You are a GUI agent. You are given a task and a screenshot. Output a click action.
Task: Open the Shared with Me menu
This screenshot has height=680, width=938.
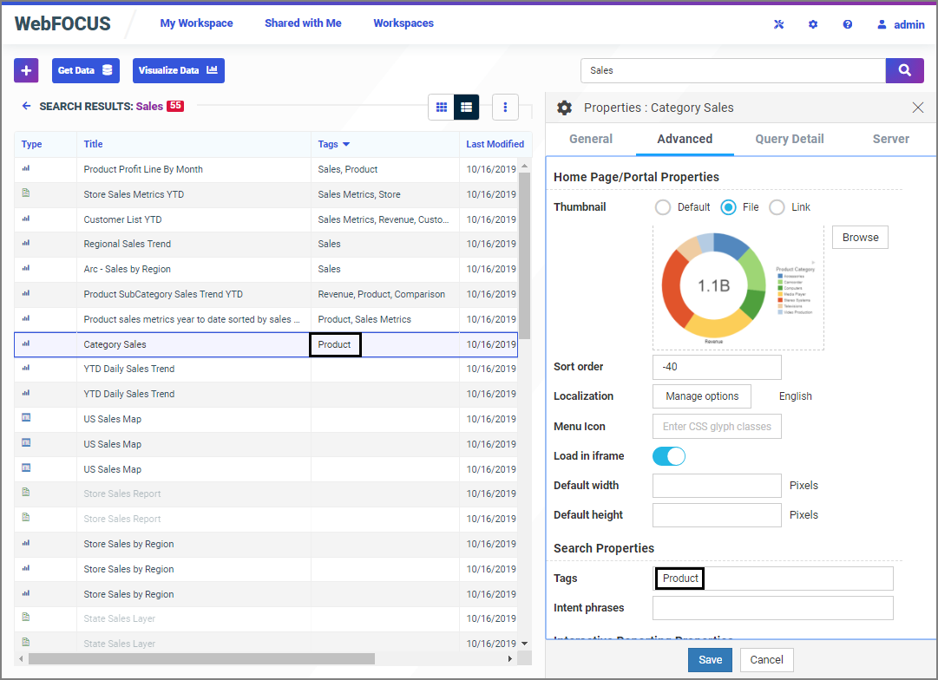click(x=303, y=23)
